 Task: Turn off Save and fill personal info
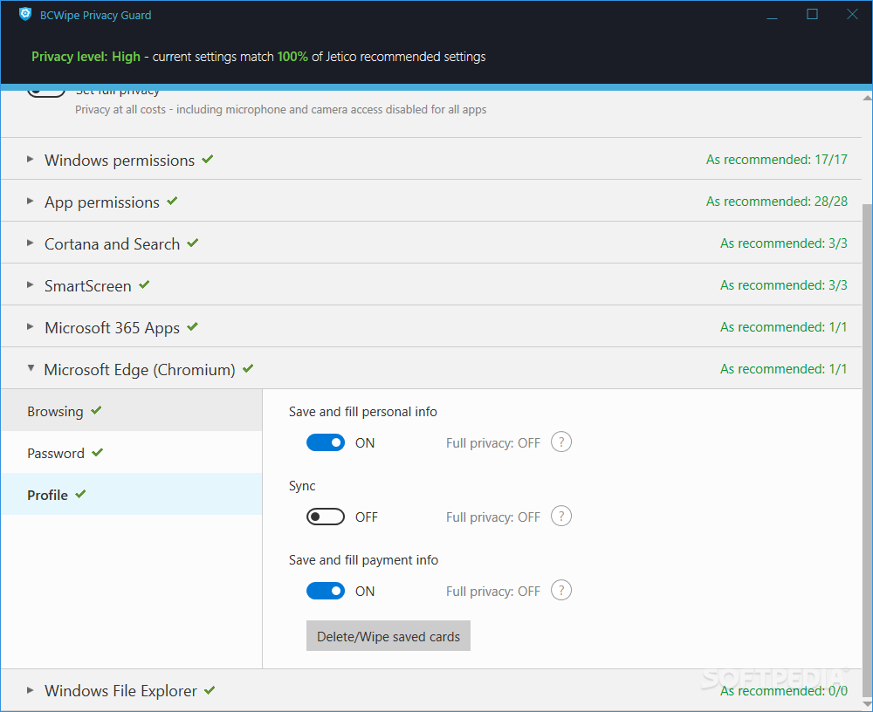point(325,442)
